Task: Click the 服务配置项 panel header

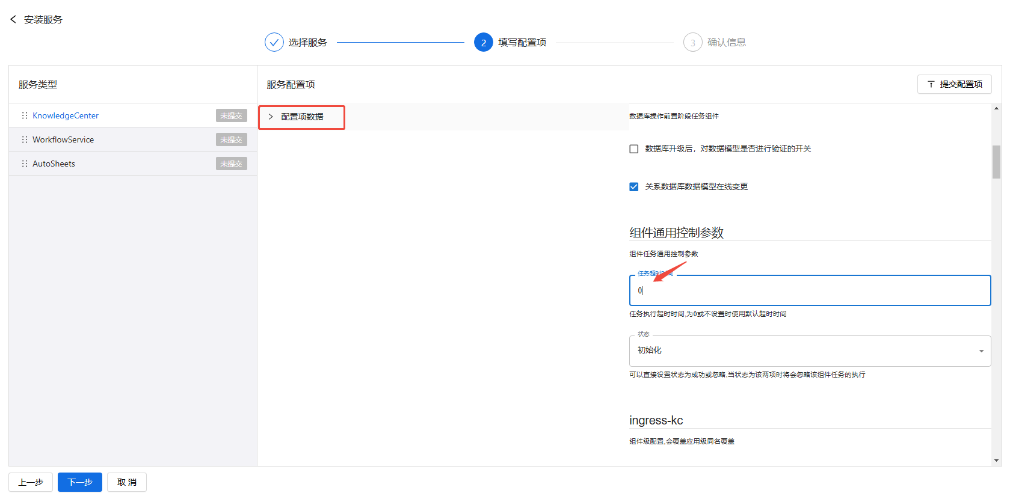Action: (x=291, y=85)
